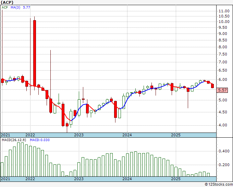Click the 5.57 current price tag
Screen dimensions: 233x187
pos(222,90)
